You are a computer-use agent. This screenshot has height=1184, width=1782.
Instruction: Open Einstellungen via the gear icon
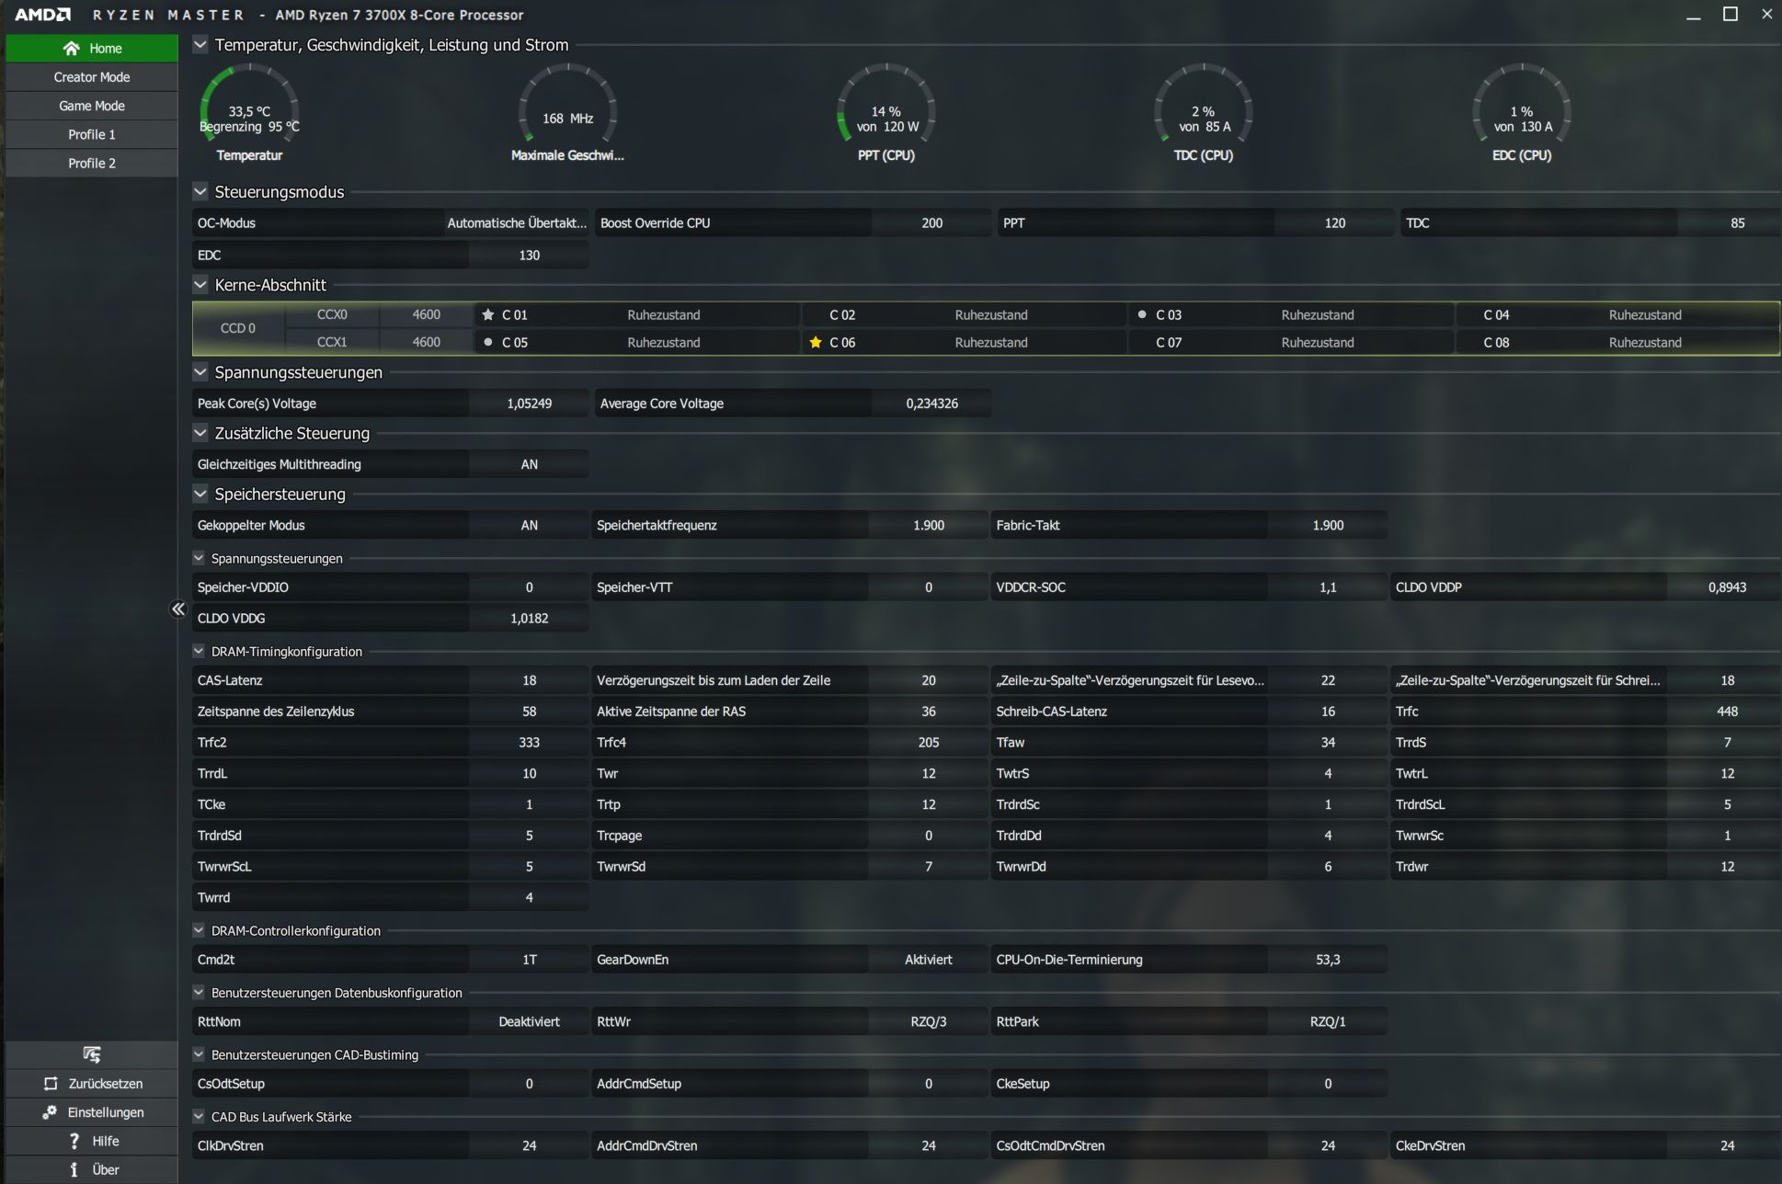click(x=51, y=1112)
